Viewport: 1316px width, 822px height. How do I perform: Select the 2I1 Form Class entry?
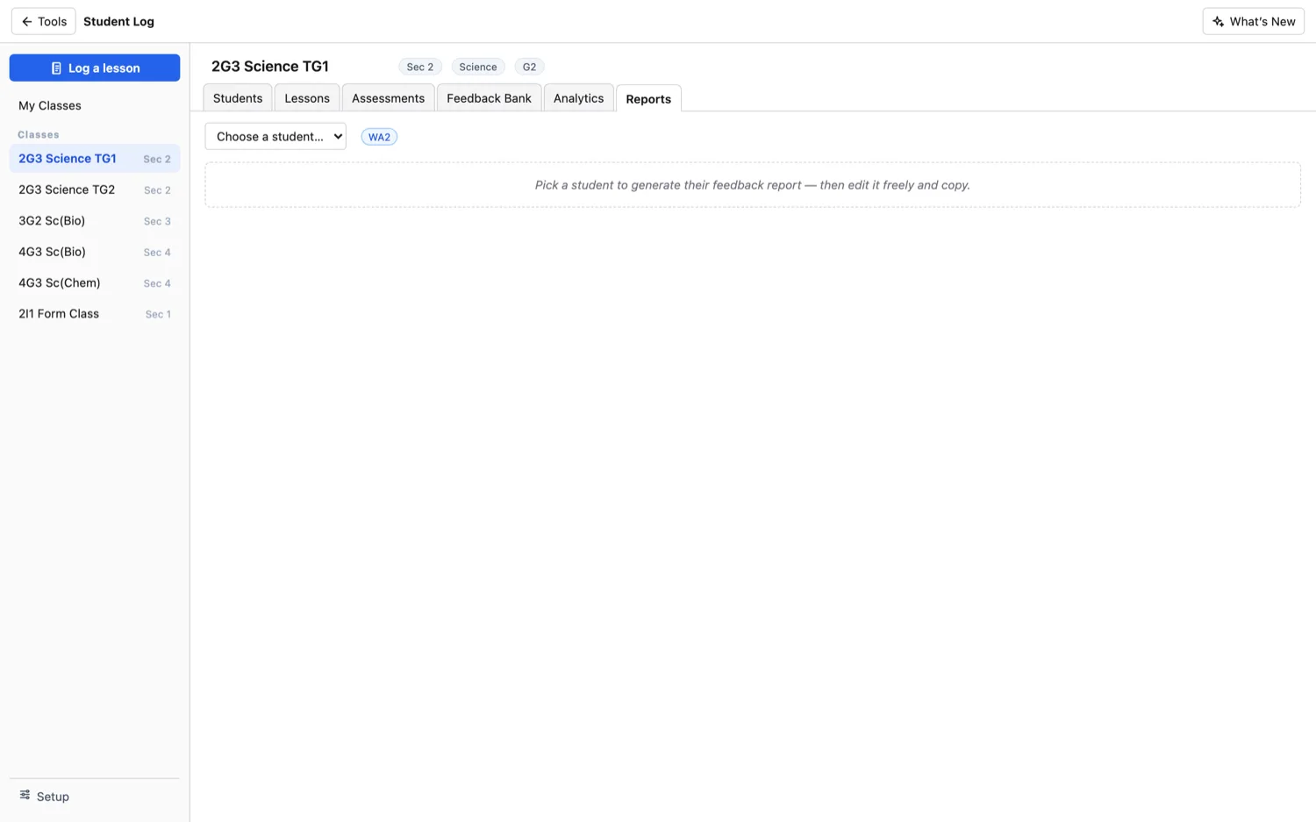95,314
